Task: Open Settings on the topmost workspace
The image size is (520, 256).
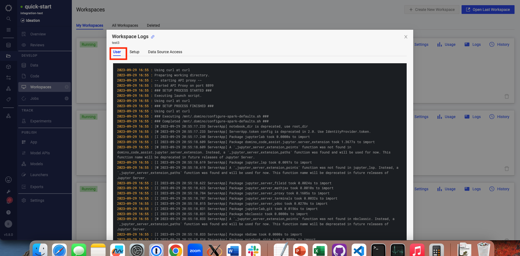Action: tap(421, 44)
